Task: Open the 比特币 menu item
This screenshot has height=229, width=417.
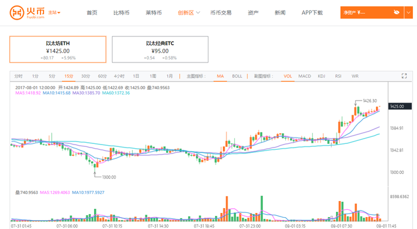Action: (x=122, y=12)
